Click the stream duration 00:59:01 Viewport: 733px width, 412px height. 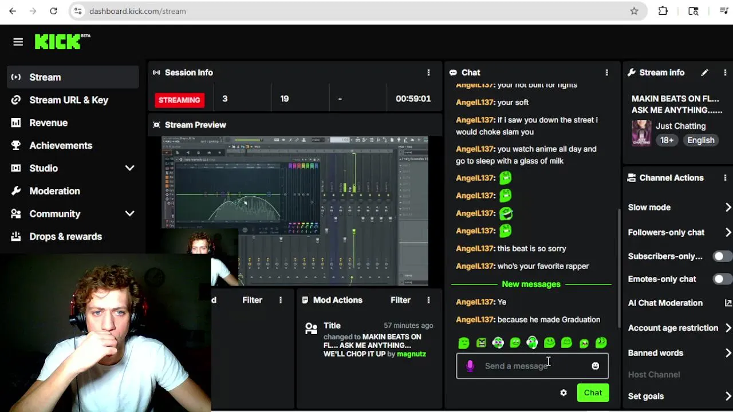[413, 99]
